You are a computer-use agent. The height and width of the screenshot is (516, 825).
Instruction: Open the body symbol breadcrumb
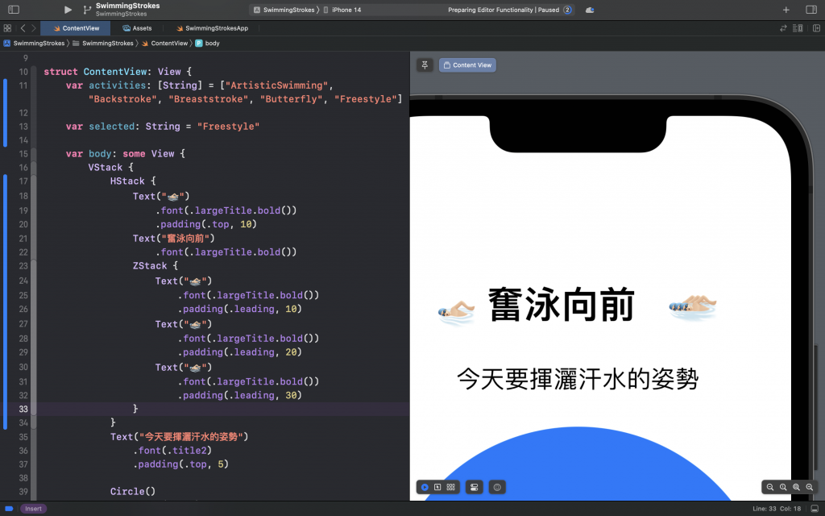tap(208, 44)
